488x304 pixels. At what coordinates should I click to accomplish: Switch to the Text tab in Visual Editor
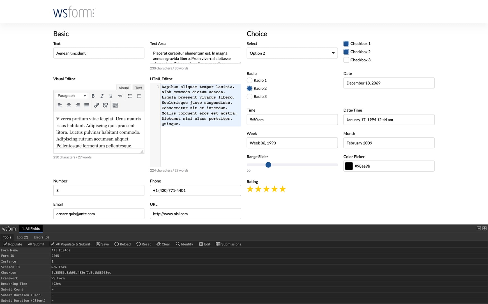(138, 88)
